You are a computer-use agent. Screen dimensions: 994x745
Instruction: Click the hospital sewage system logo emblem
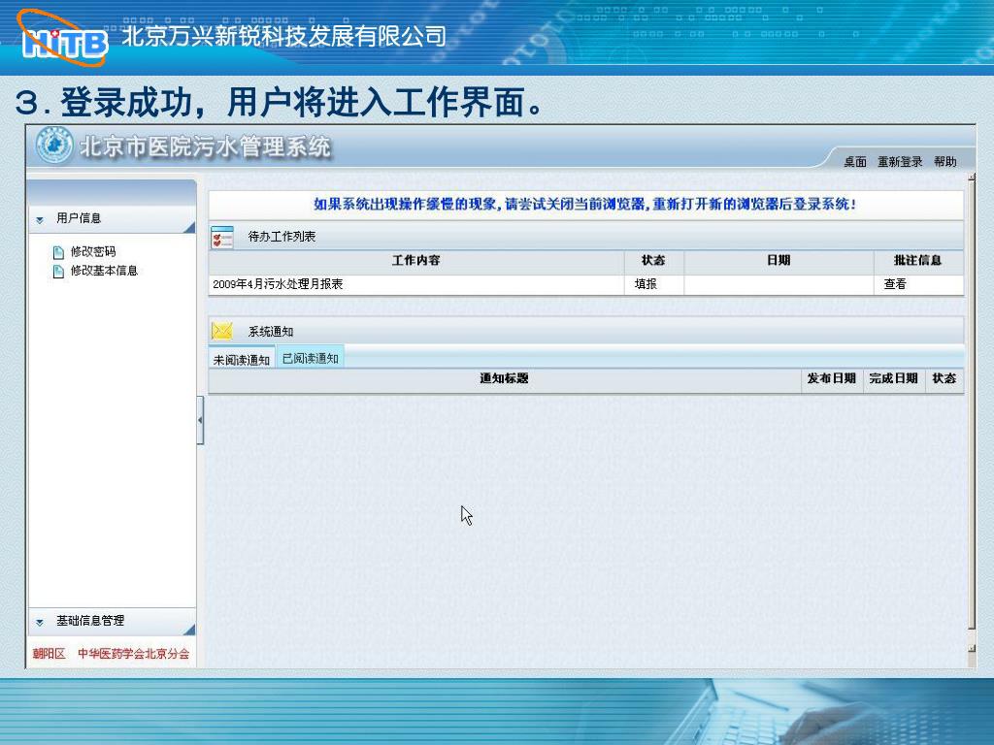pos(54,146)
